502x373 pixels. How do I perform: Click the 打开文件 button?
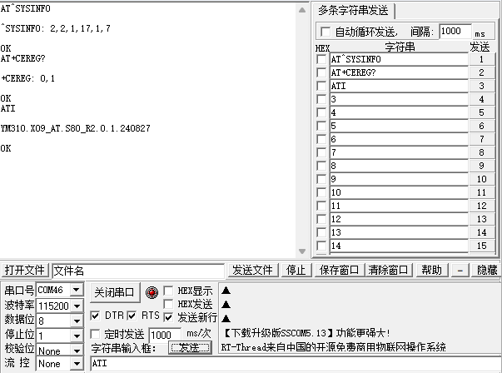pyautogui.click(x=25, y=271)
